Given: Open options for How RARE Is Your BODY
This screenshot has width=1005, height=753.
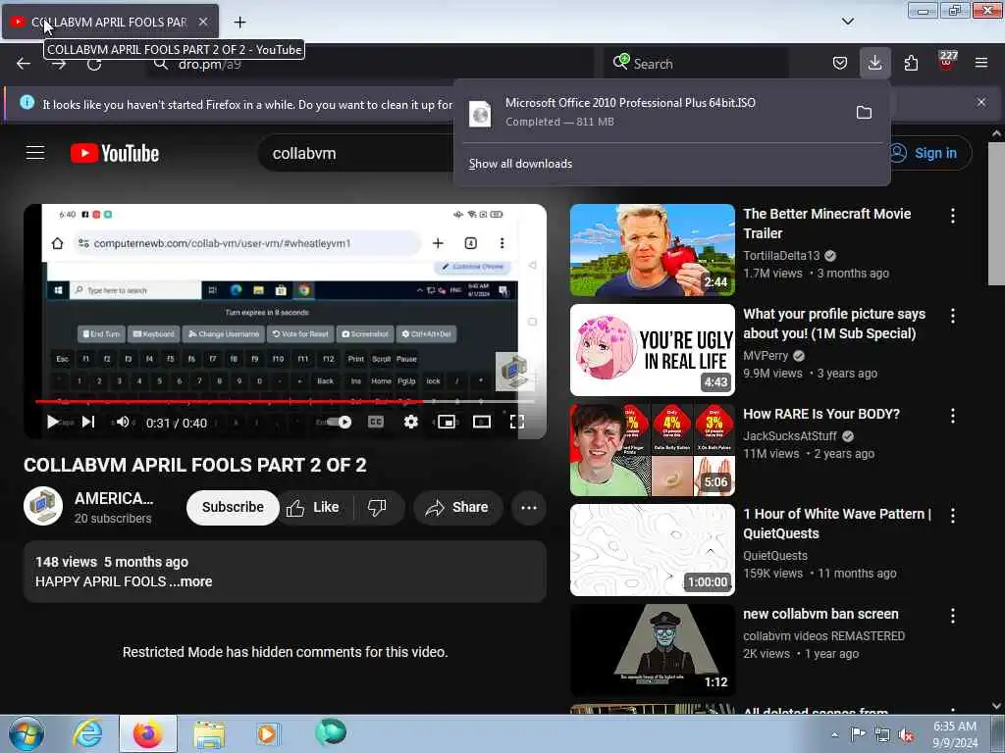Looking at the screenshot, I should click(953, 416).
